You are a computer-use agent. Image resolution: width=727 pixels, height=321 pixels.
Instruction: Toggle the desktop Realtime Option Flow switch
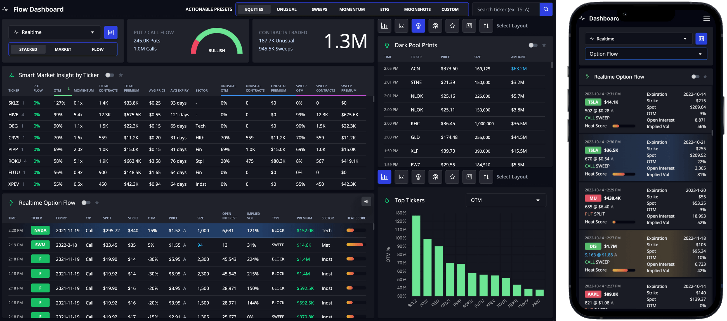pyautogui.click(x=86, y=203)
